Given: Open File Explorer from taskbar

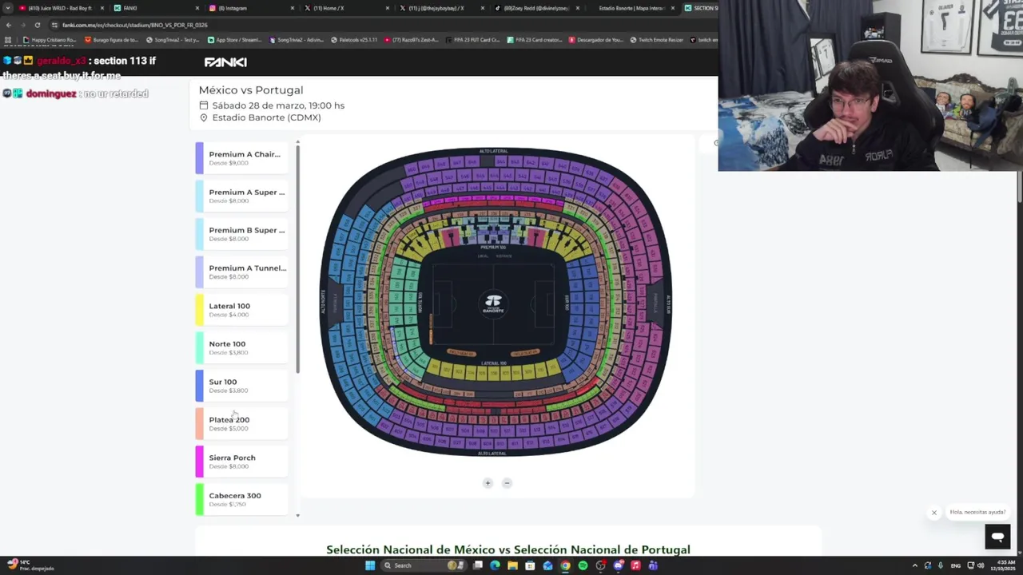Looking at the screenshot, I should tap(512, 565).
